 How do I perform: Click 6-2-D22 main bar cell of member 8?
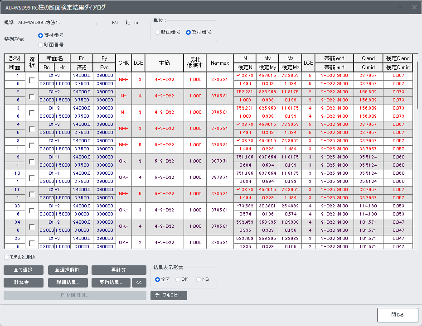[164, 145]
